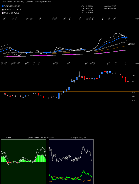139x184 pixels.
Task: Click the last small red candlestick
Action: [128, 81]
